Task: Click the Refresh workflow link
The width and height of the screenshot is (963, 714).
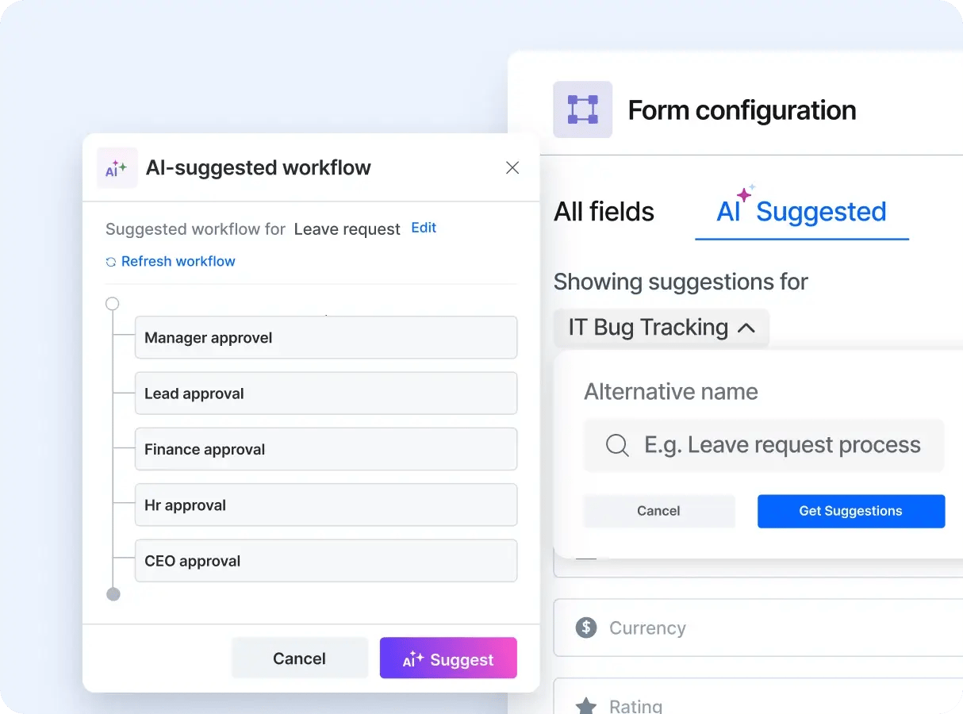Action: (x=178, y=261)
